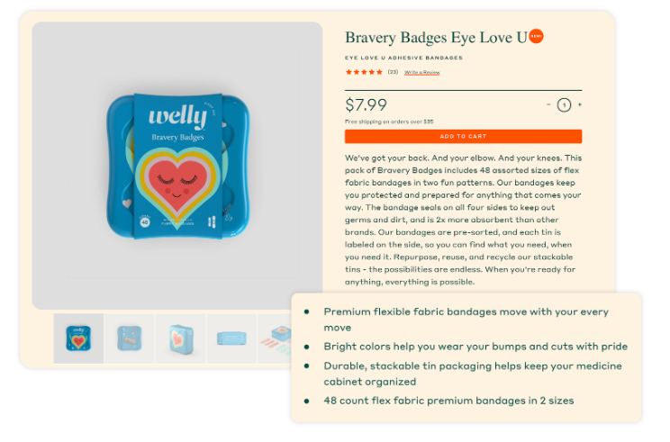Image resolution: width=670 pixels, height=442 pixels.
Task: Click the (23) review count
Action: pyautogui.click(x=393, y=72)
